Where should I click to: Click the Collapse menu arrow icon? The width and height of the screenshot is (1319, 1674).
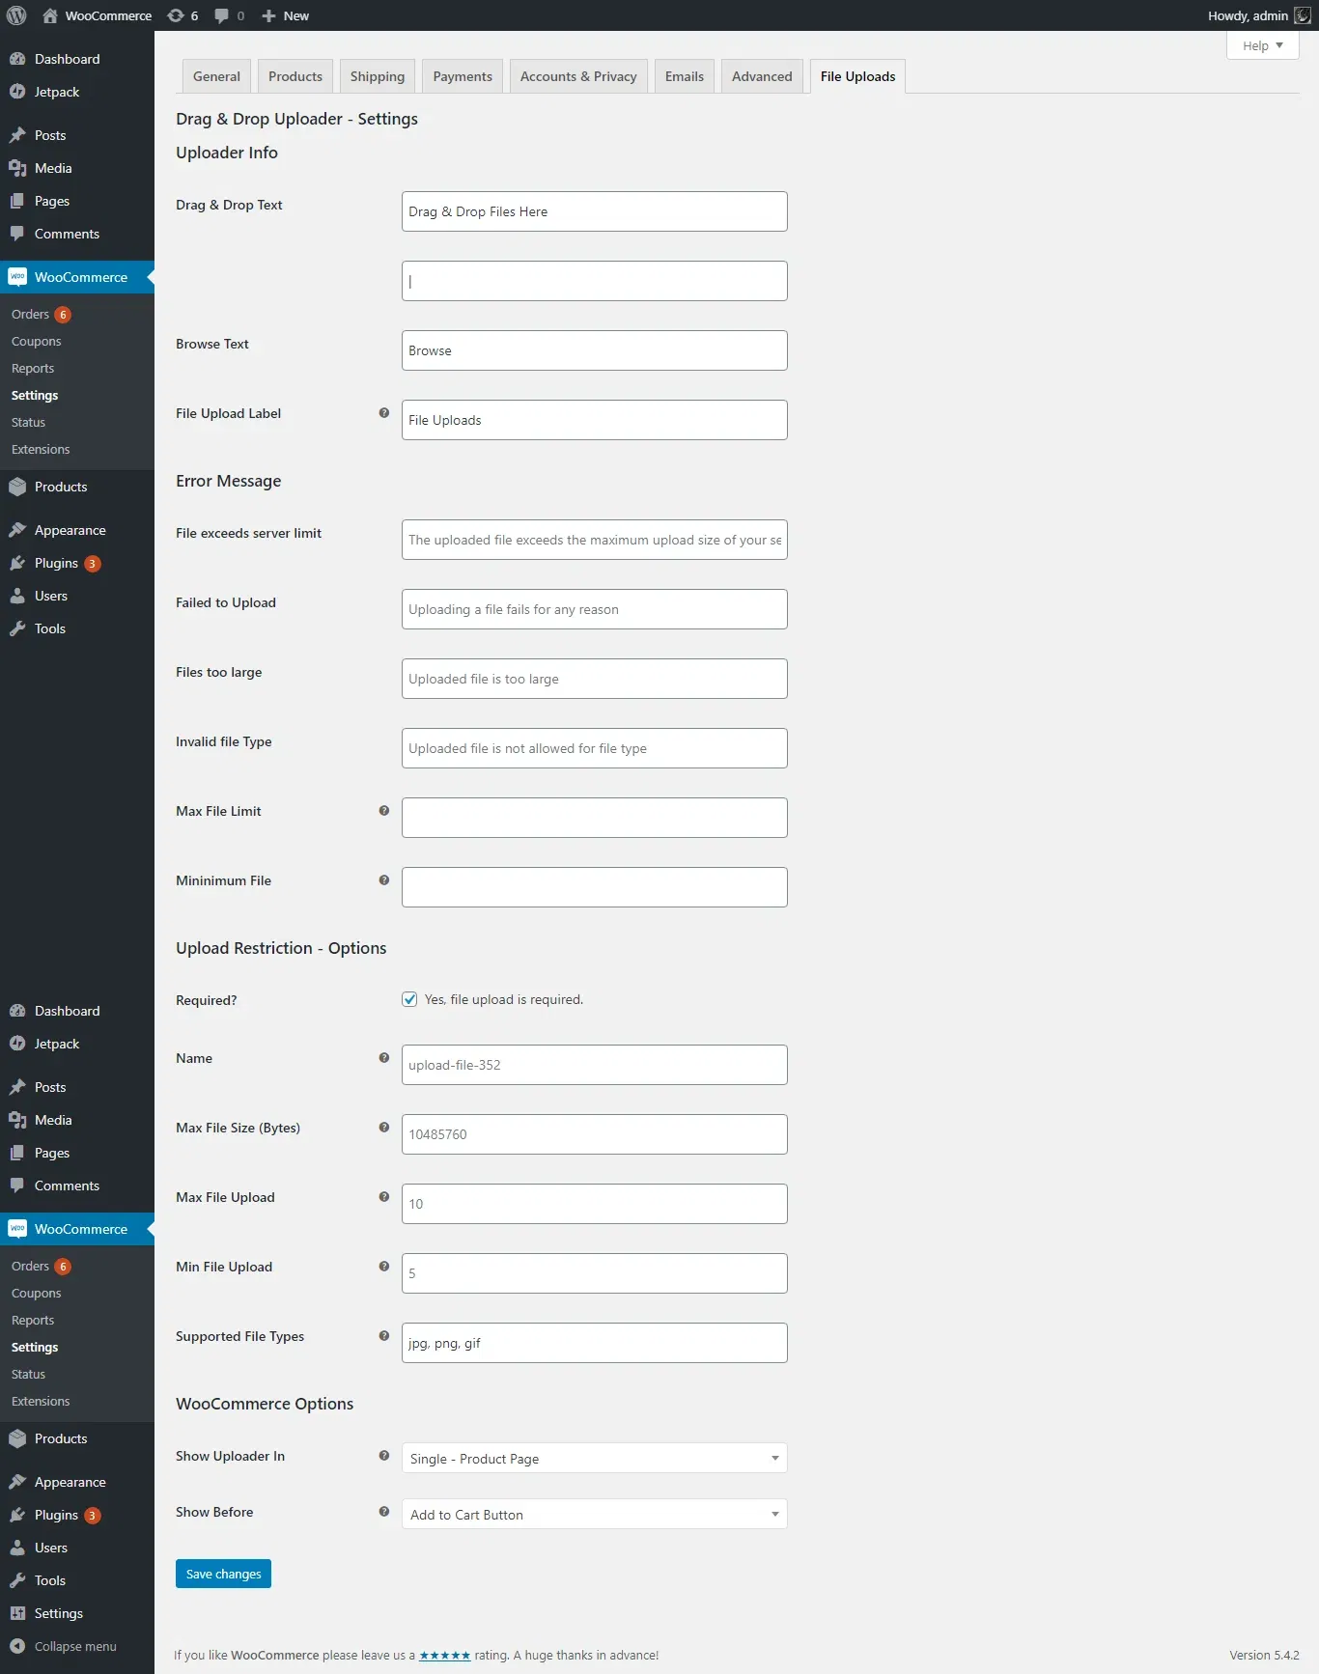[x=17, y=1646]
